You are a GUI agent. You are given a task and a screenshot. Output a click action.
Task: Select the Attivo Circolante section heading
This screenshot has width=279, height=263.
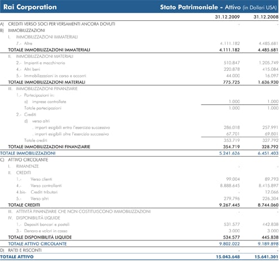28,160
